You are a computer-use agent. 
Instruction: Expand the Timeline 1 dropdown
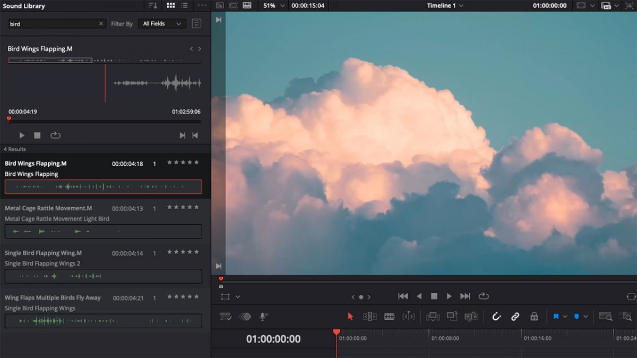445,6
